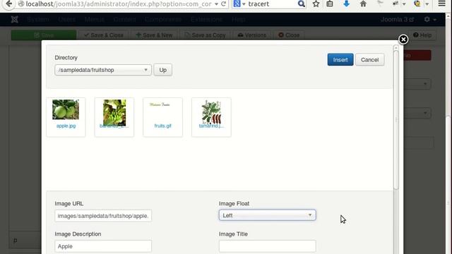Click the apple.jpg file name link

click(66, 126)
